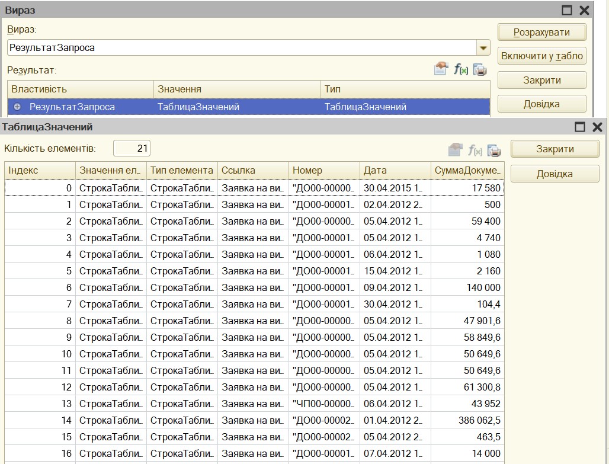
Task: Select the date cell 02.04.2012
Action: coord(395,204)
